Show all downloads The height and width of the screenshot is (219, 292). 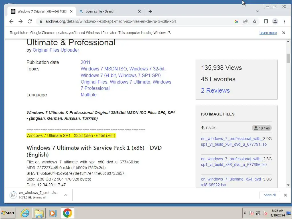pos(270,195)
